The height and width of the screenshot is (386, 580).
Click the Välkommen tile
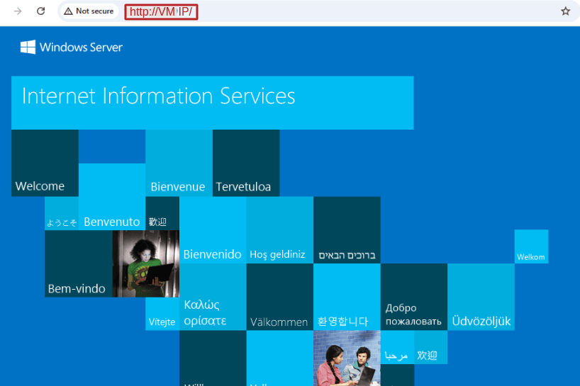click(279, 297)
